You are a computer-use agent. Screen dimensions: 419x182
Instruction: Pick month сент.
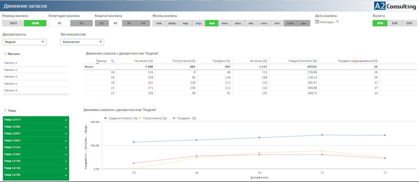pos(264,23)
